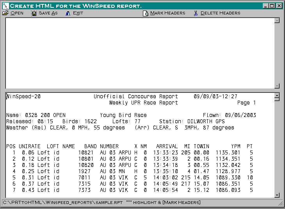The width and height of the screenshot is (285, 209).
Task: Click YPM value 1089.330
Action: 228,177
